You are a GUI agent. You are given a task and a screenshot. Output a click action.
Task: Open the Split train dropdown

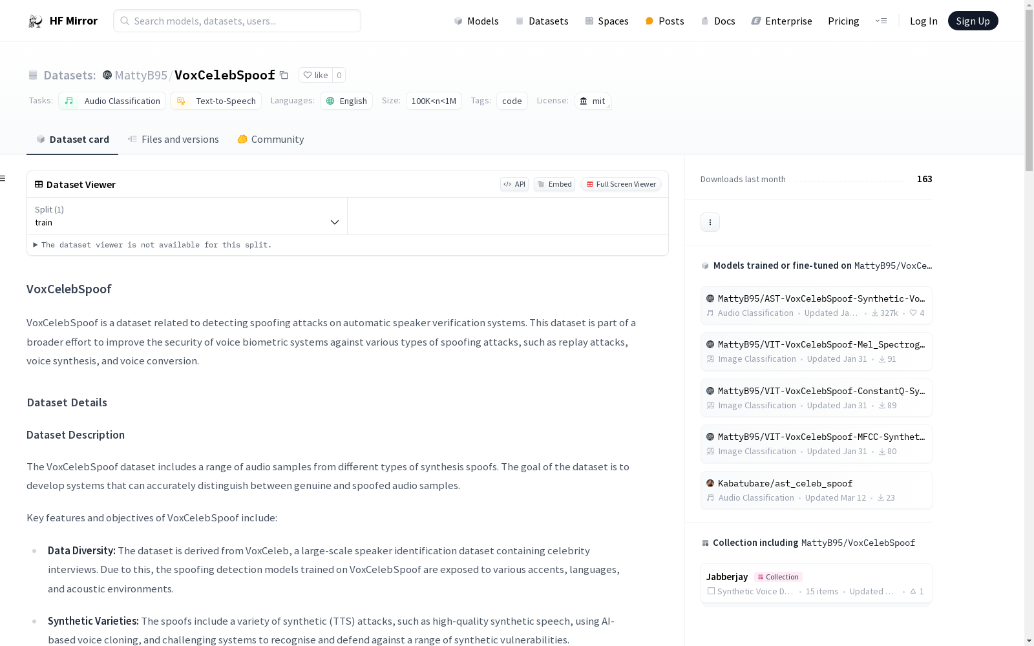coord(187,216)
